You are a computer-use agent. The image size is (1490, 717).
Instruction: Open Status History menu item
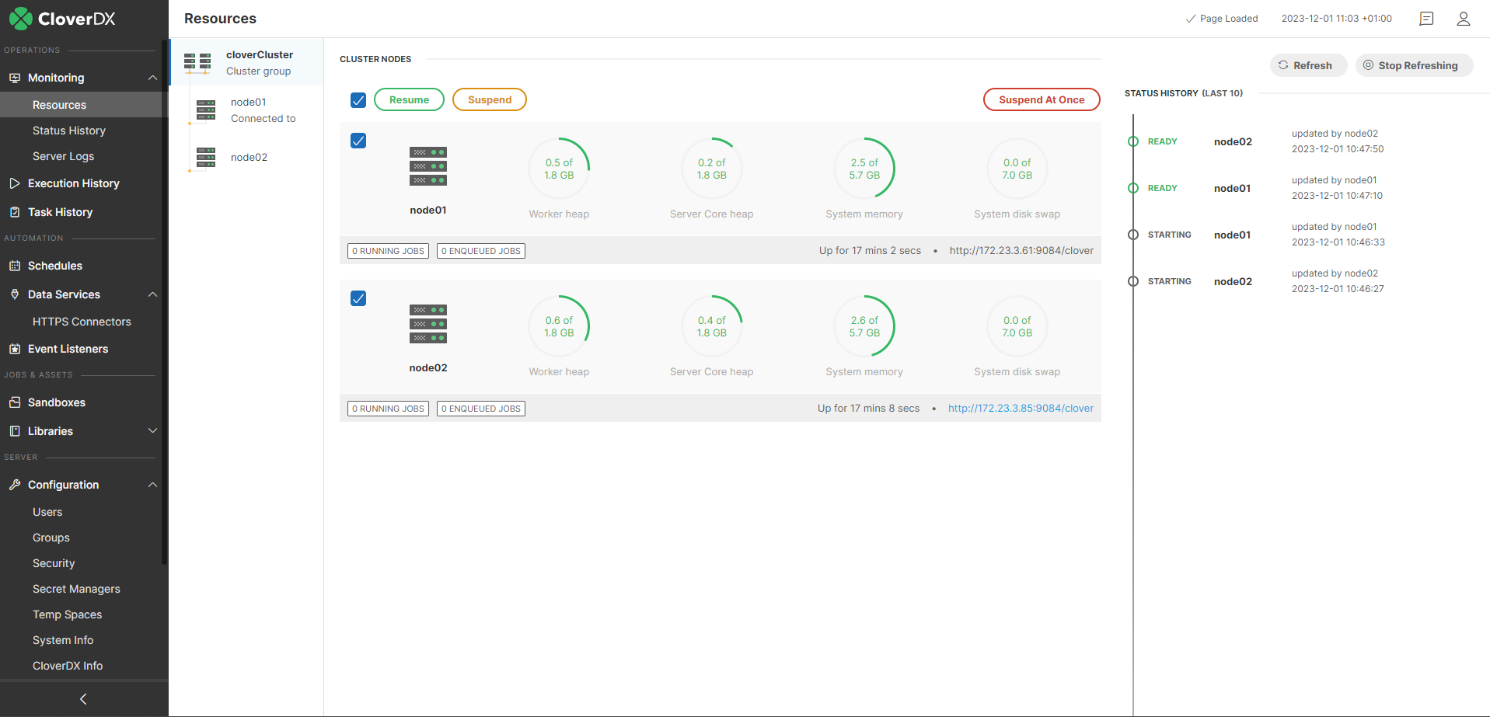pyautogui.click(x=69, y=131)
